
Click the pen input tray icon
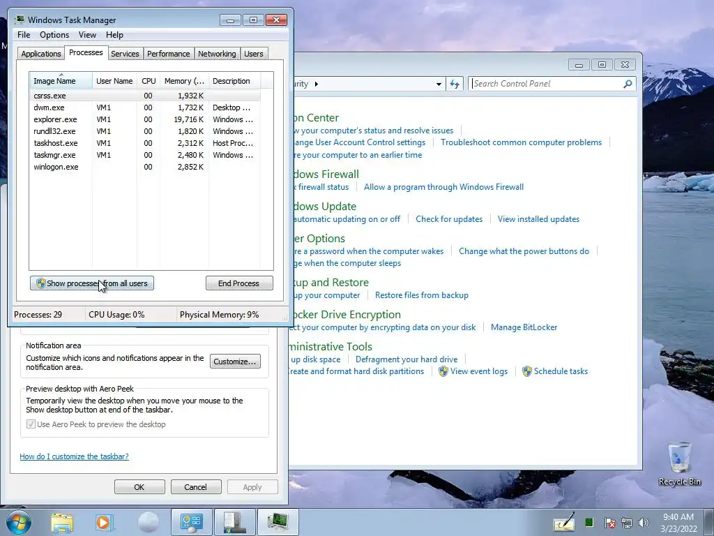[564, 522]
